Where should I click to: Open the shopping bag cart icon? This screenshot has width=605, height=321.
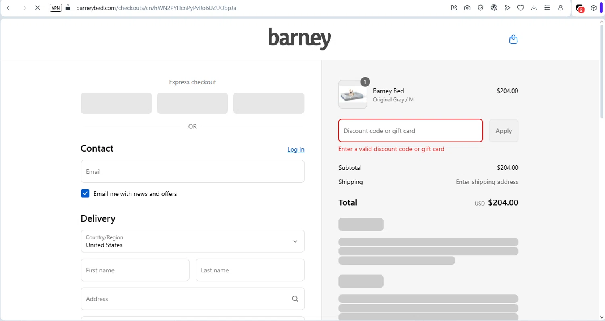513,39
